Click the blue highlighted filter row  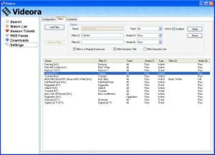pos(127,73)
